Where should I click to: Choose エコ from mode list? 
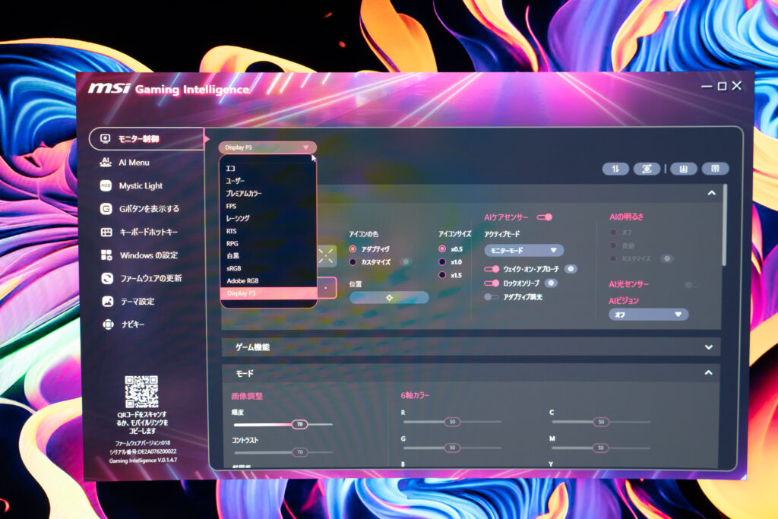click(x=268, y=169)
